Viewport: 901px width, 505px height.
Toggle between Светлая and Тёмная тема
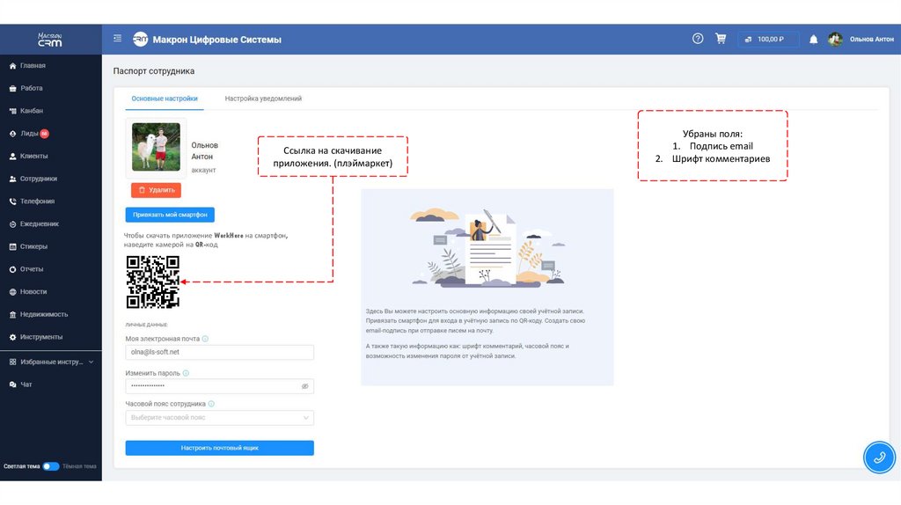(x=50, y=466)
